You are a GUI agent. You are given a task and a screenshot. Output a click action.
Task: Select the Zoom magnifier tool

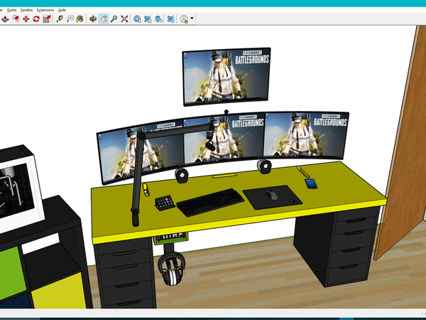(x=114, y=18)
